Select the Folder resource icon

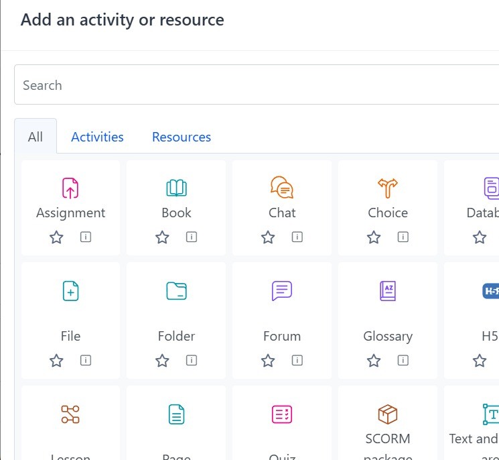pos(176,291)
